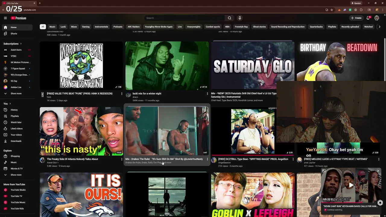The height and width of the screenshot is (217, 386).
Task: Click the YouTube Premium logo
Action: coord(19,18)
